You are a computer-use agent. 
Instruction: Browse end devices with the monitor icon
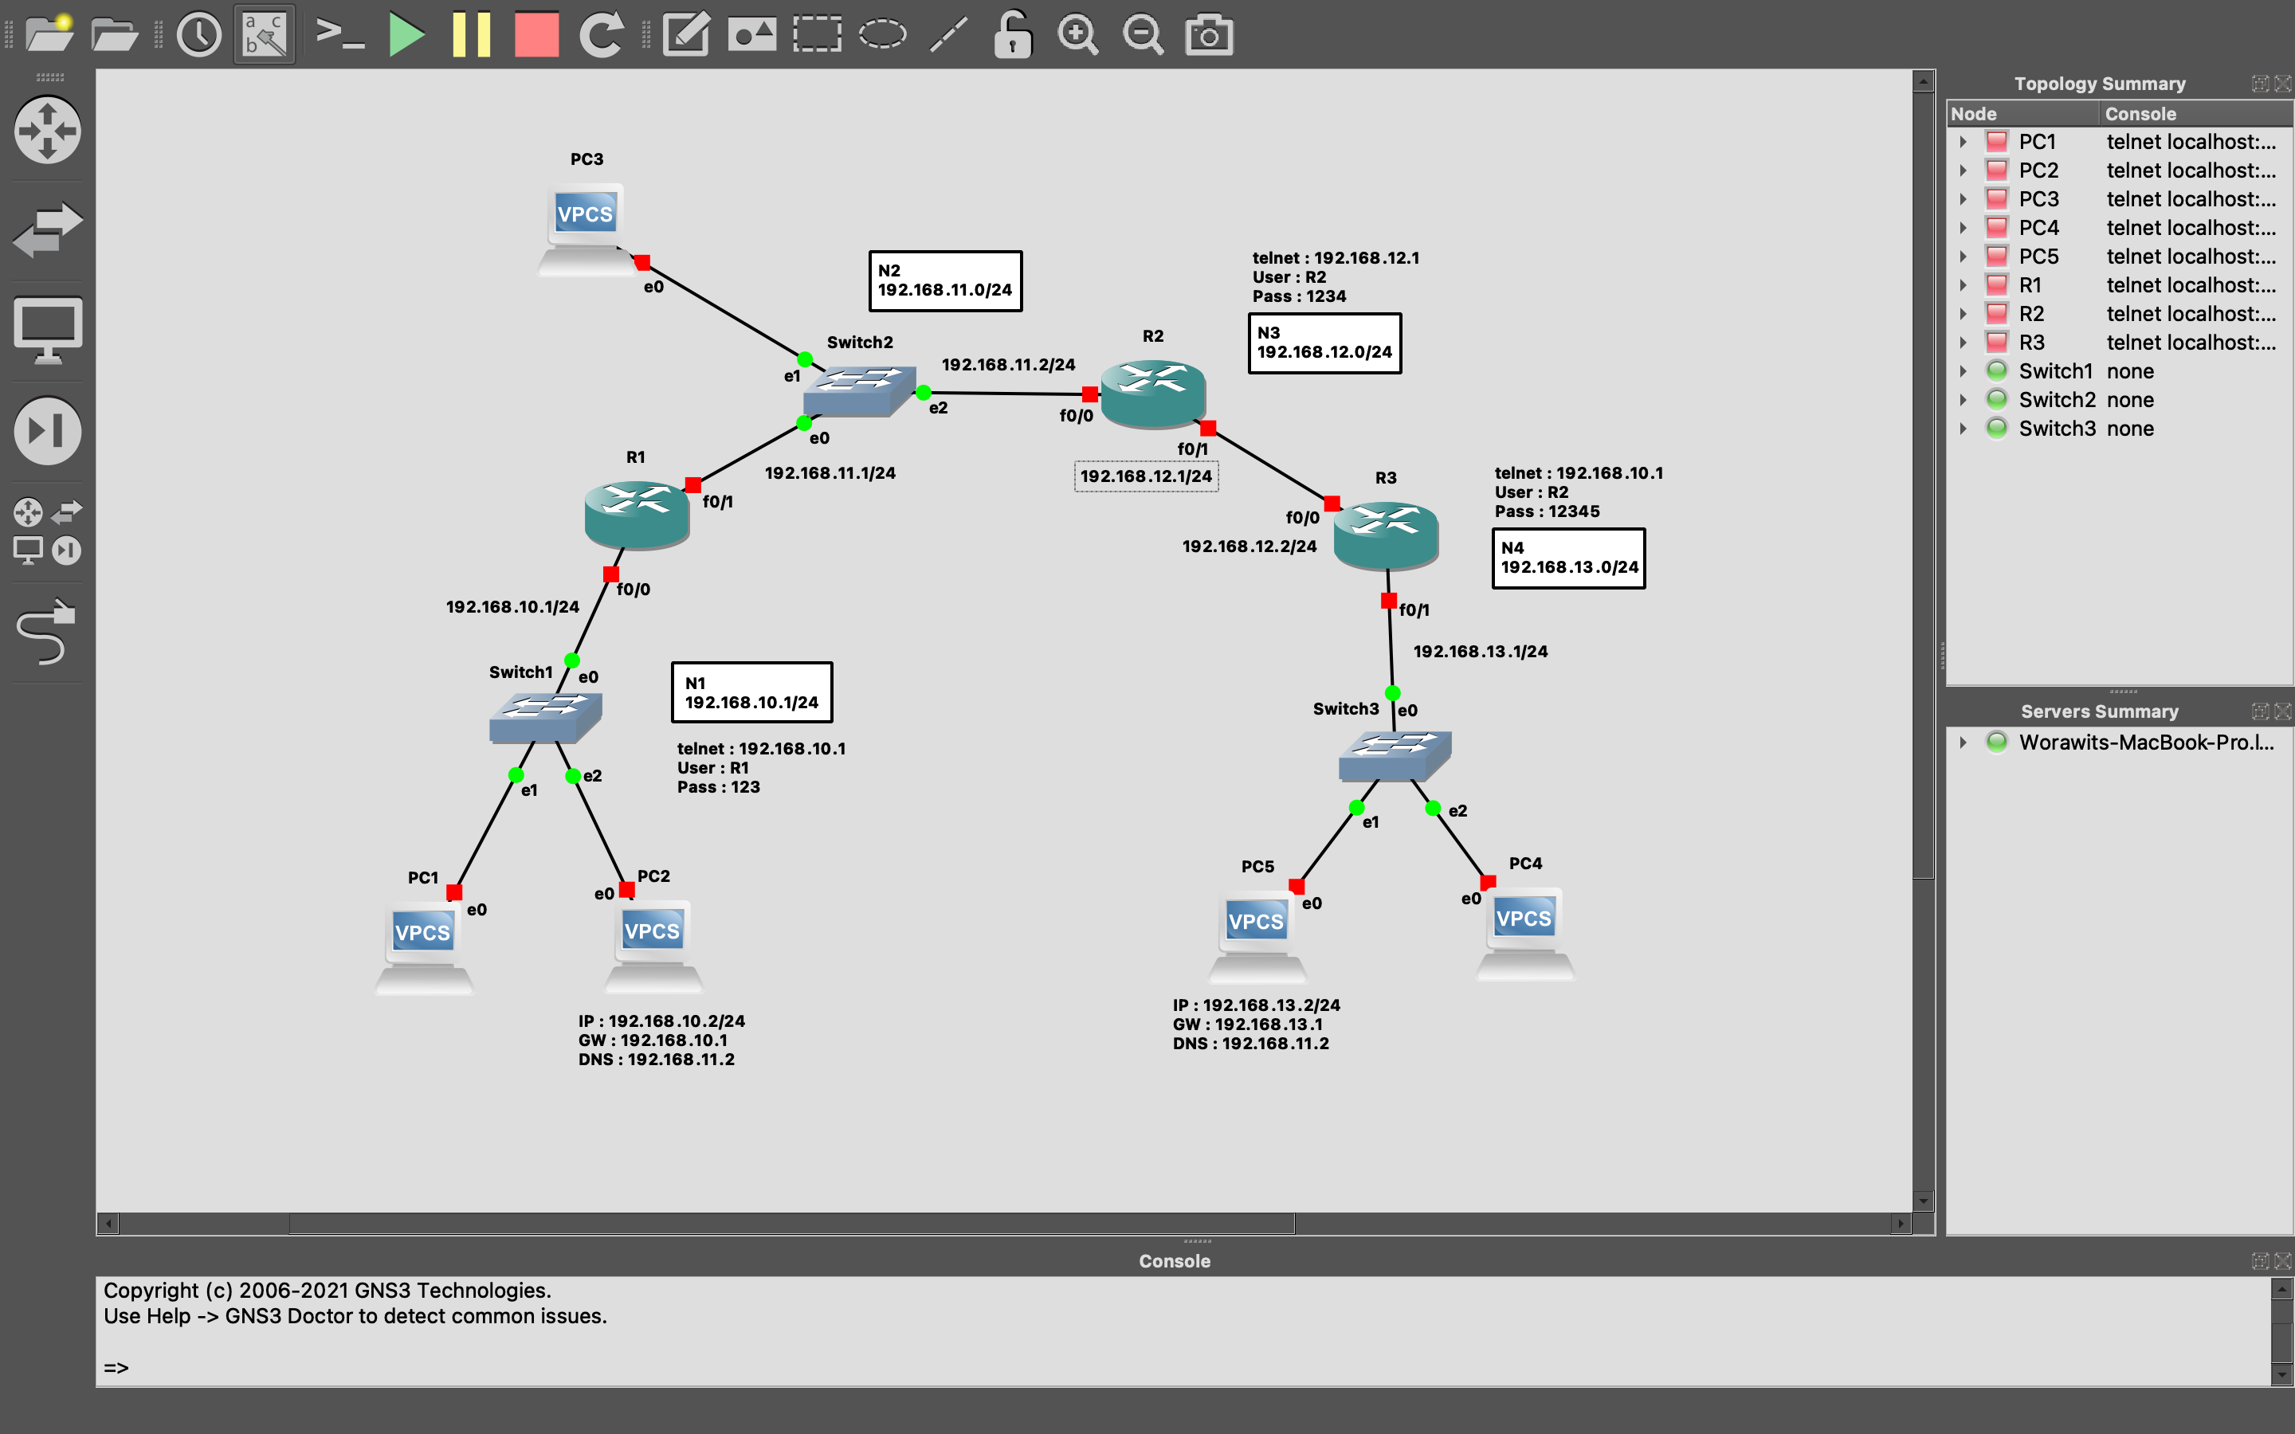click(x=48, y=331)
